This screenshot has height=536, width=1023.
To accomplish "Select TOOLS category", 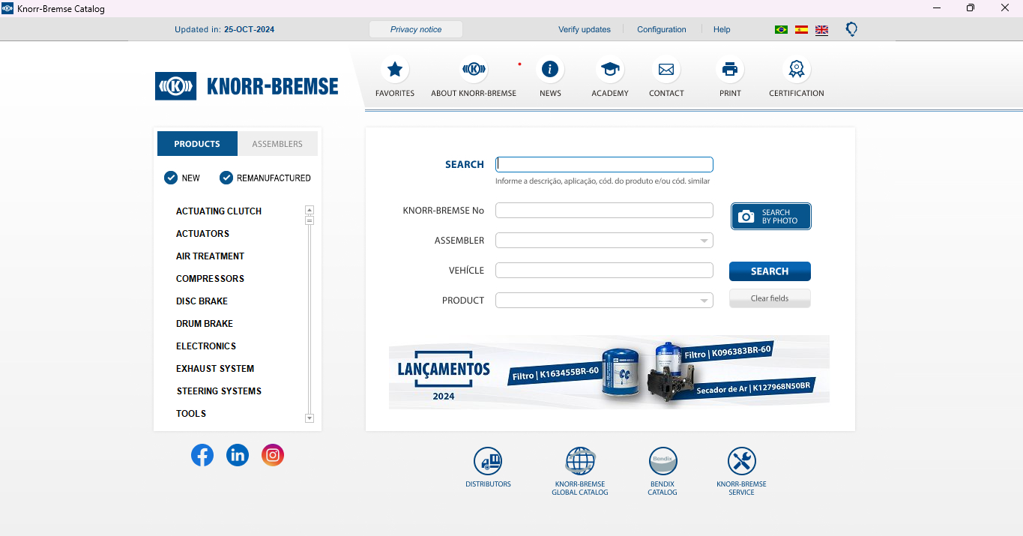I will (191, 414).
